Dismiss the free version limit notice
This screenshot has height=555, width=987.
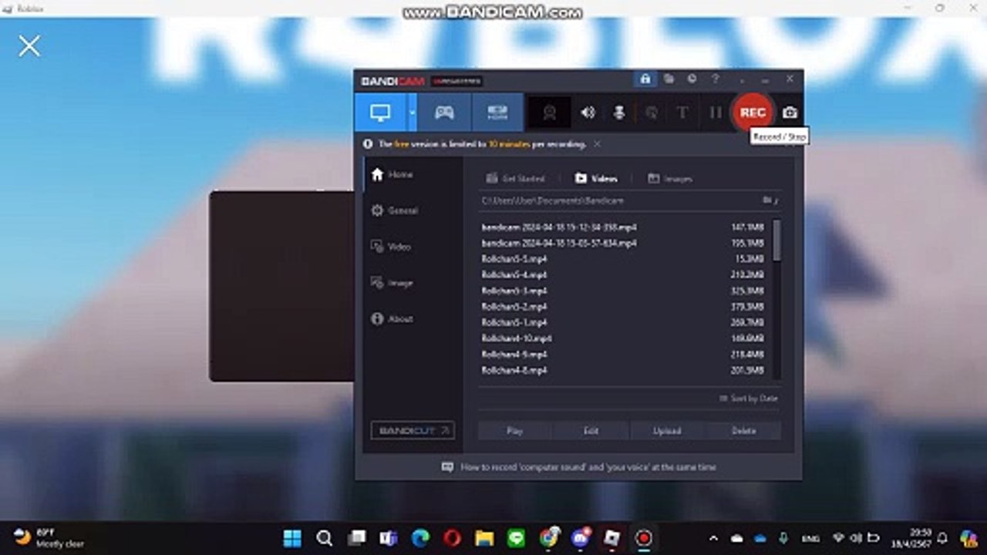597,144
